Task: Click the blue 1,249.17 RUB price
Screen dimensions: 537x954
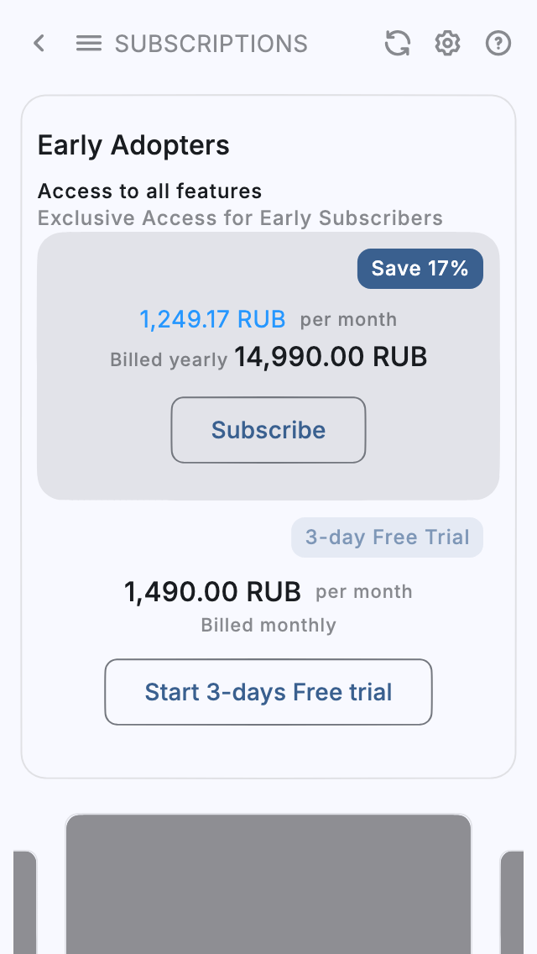Action: 212,319
